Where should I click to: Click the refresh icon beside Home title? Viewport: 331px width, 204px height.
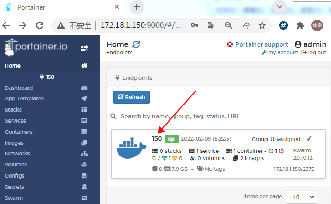pos(136,44)
